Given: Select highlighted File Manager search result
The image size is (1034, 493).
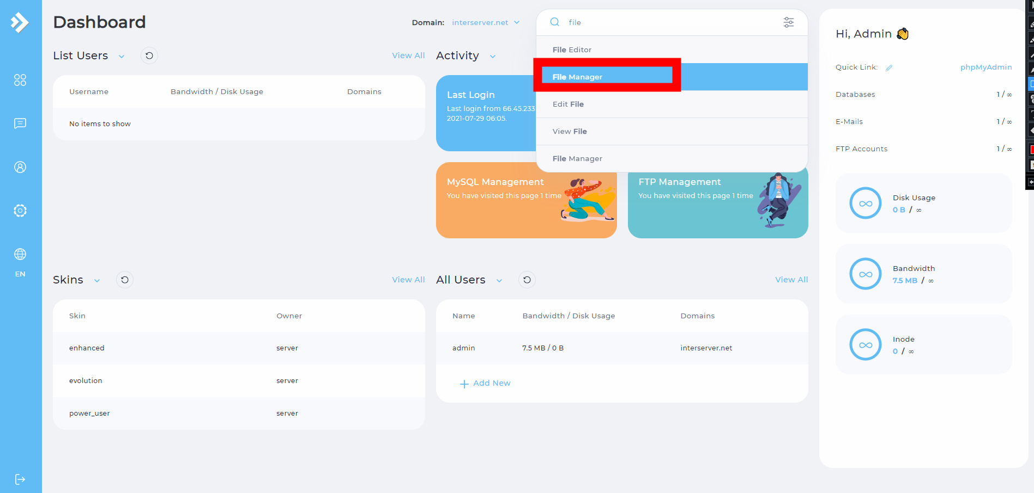Looking at the screenshot, I should pyautogui.click(x=672, y=77).
